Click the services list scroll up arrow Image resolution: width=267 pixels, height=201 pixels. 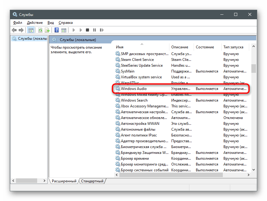[x=253, y=46]
